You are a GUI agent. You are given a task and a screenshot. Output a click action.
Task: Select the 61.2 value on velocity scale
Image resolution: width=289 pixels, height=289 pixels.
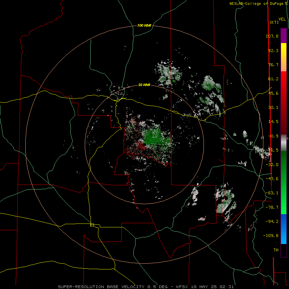click(x=273, y=79)
